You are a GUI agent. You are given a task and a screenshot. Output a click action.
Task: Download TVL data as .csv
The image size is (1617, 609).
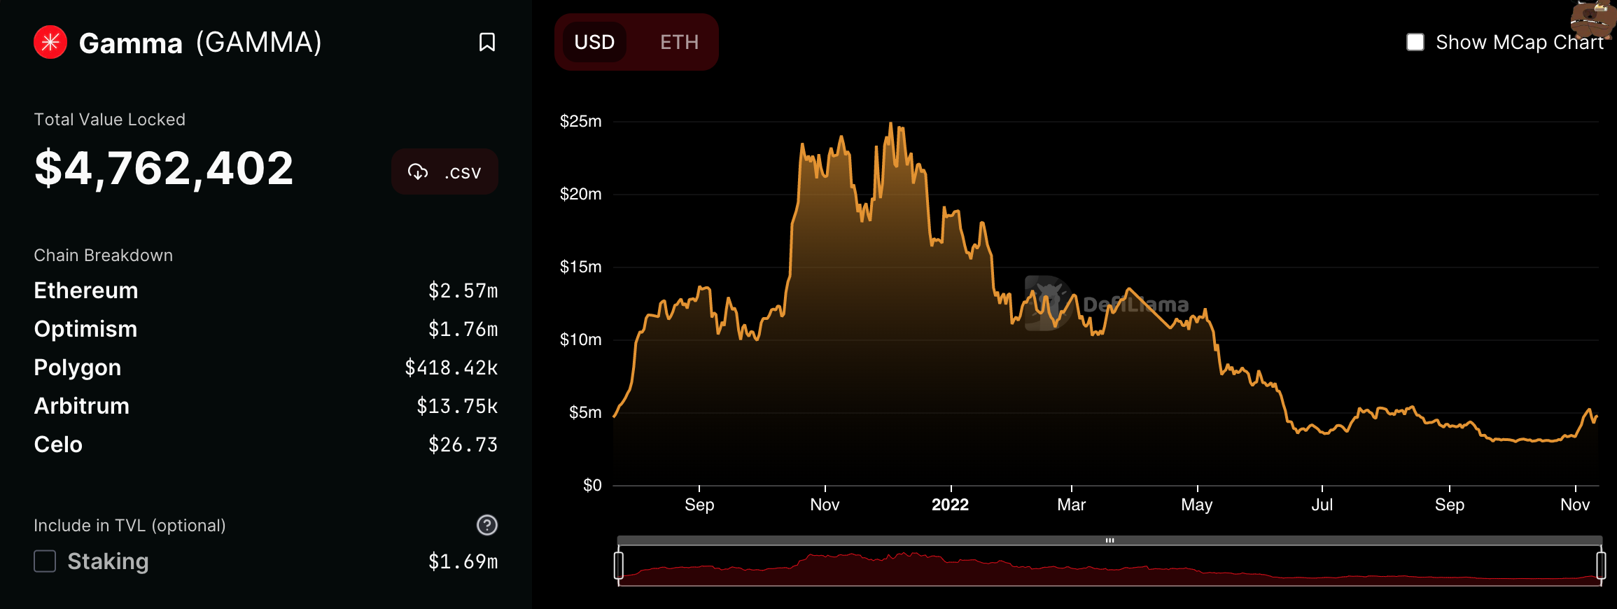445,171
